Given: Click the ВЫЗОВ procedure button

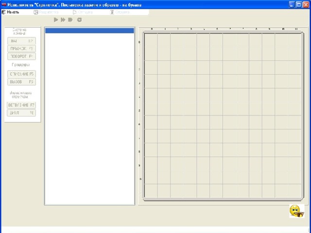Looking at the screenshot, I should [x=21, y=82].
